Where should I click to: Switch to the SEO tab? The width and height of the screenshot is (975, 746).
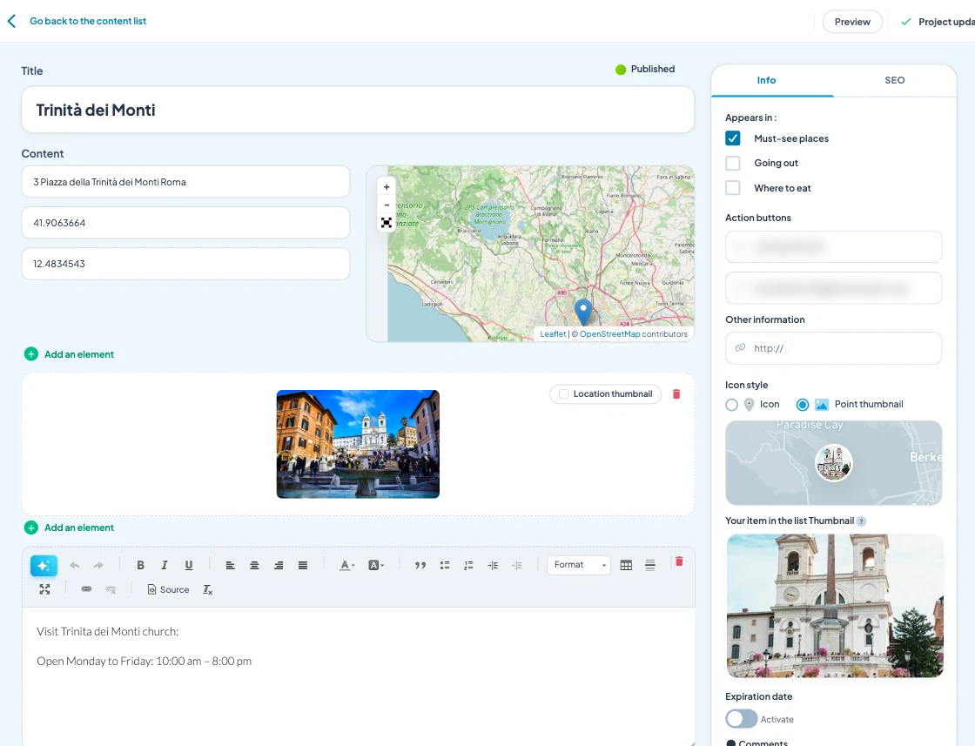click(895, 80)
